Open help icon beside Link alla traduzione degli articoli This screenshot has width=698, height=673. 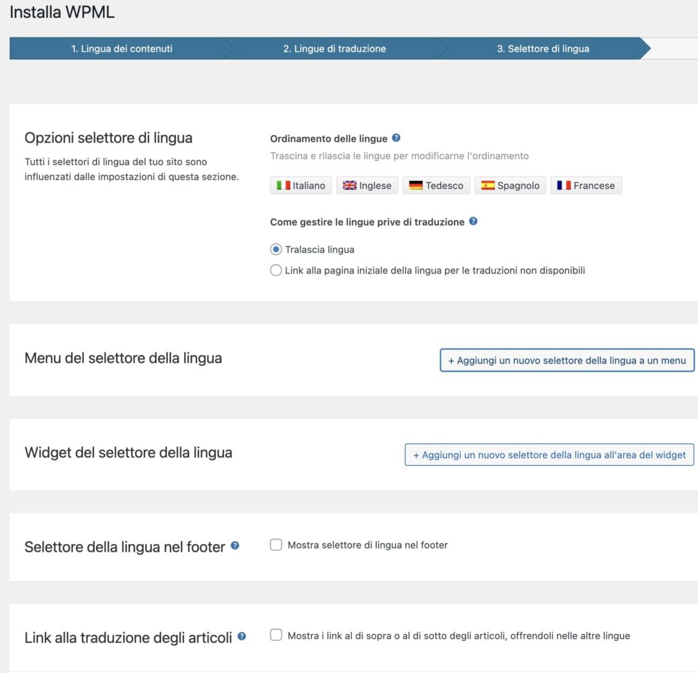(x=242, y=637)
